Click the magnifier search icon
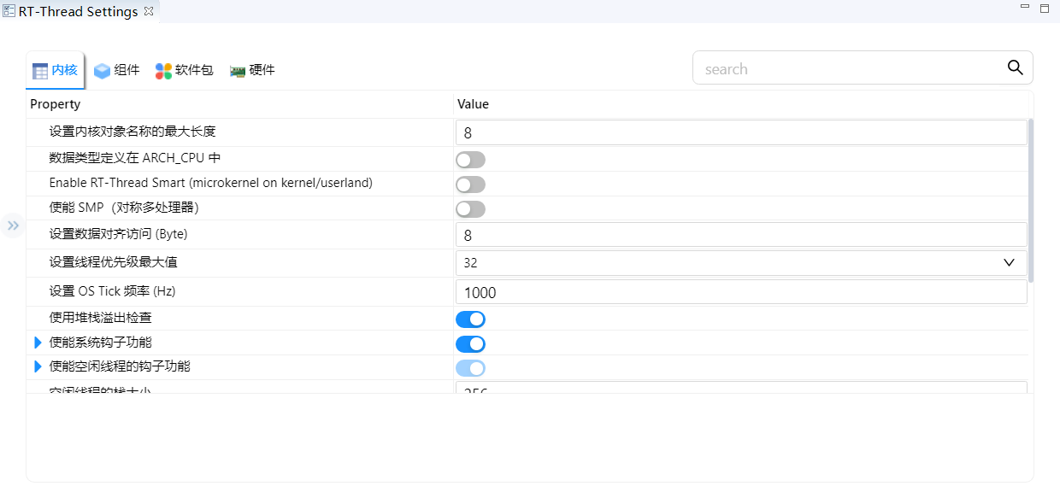 1015,68
